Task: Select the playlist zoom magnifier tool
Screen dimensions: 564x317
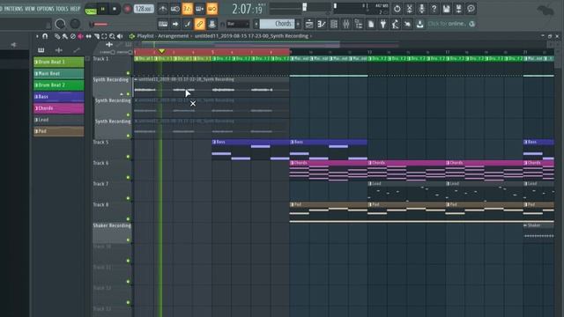Action: [112, 36]
